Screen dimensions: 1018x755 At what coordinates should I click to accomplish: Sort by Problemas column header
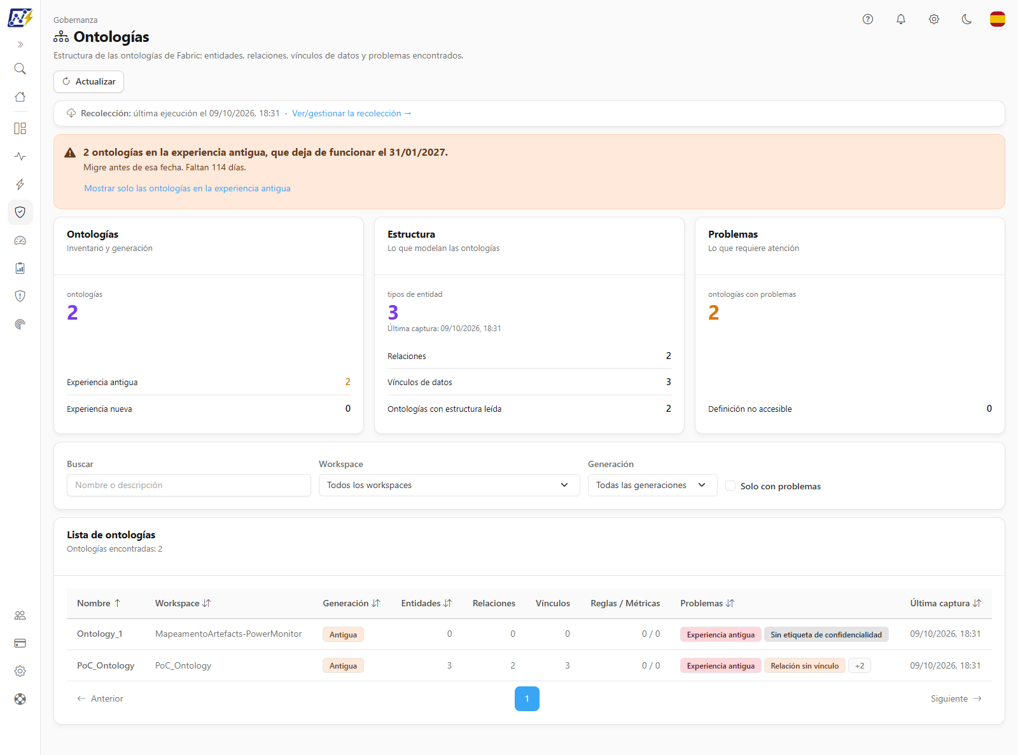click(x=708, y=603)
